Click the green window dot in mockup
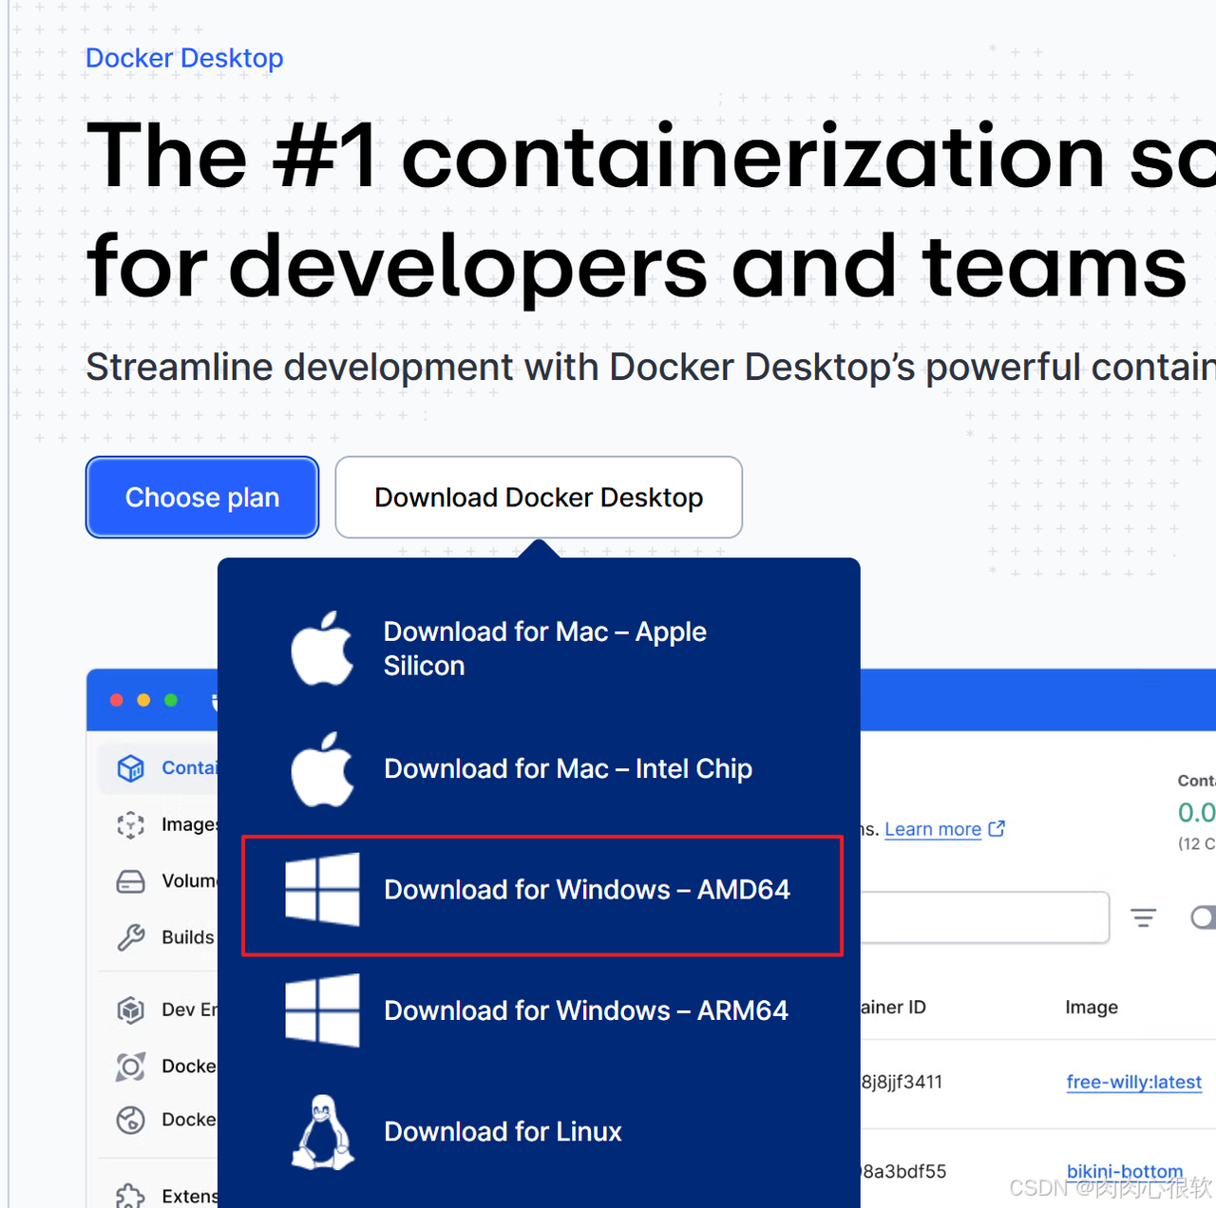Viewport: 1216px width, 1208px height. tap(171, 700)
